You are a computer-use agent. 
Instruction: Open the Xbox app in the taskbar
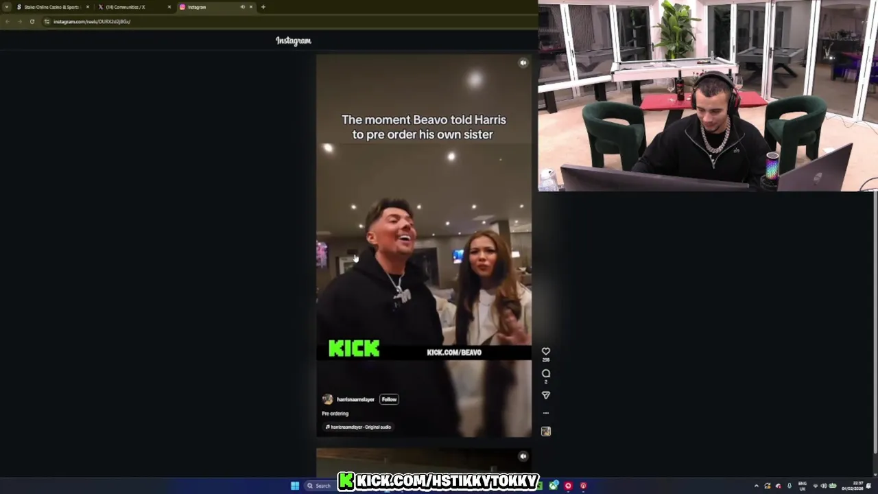click(x=554, y=486)
